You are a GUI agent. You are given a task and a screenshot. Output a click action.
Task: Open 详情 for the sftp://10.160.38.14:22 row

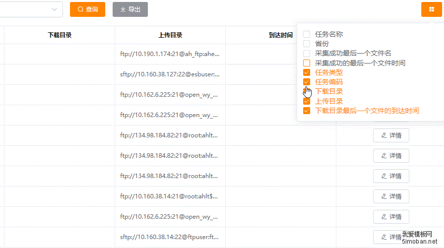pos(391,237)
